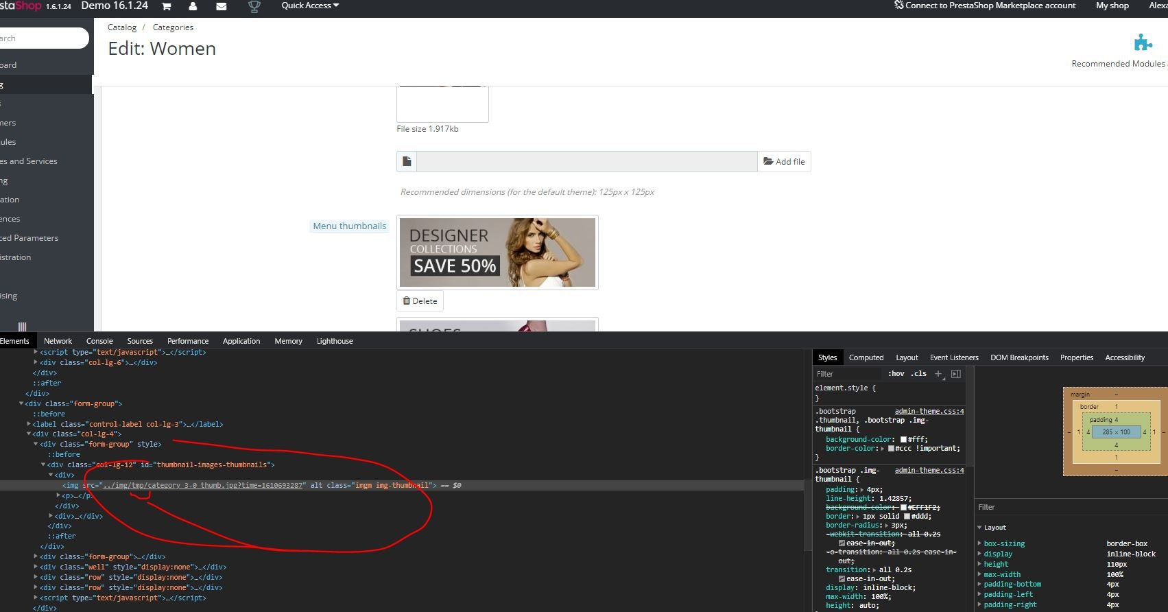The height and width of the screenshot is (612, 1168).
Task: Click the Computed pane Filter input
Action: (1070, 507)
